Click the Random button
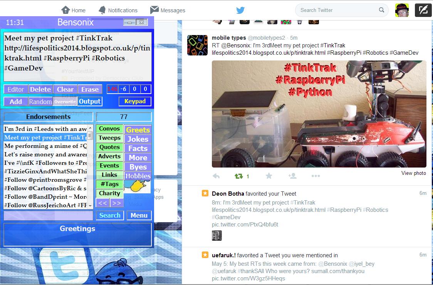The height and width of the screenshot is (285, 433). point(40,101)
